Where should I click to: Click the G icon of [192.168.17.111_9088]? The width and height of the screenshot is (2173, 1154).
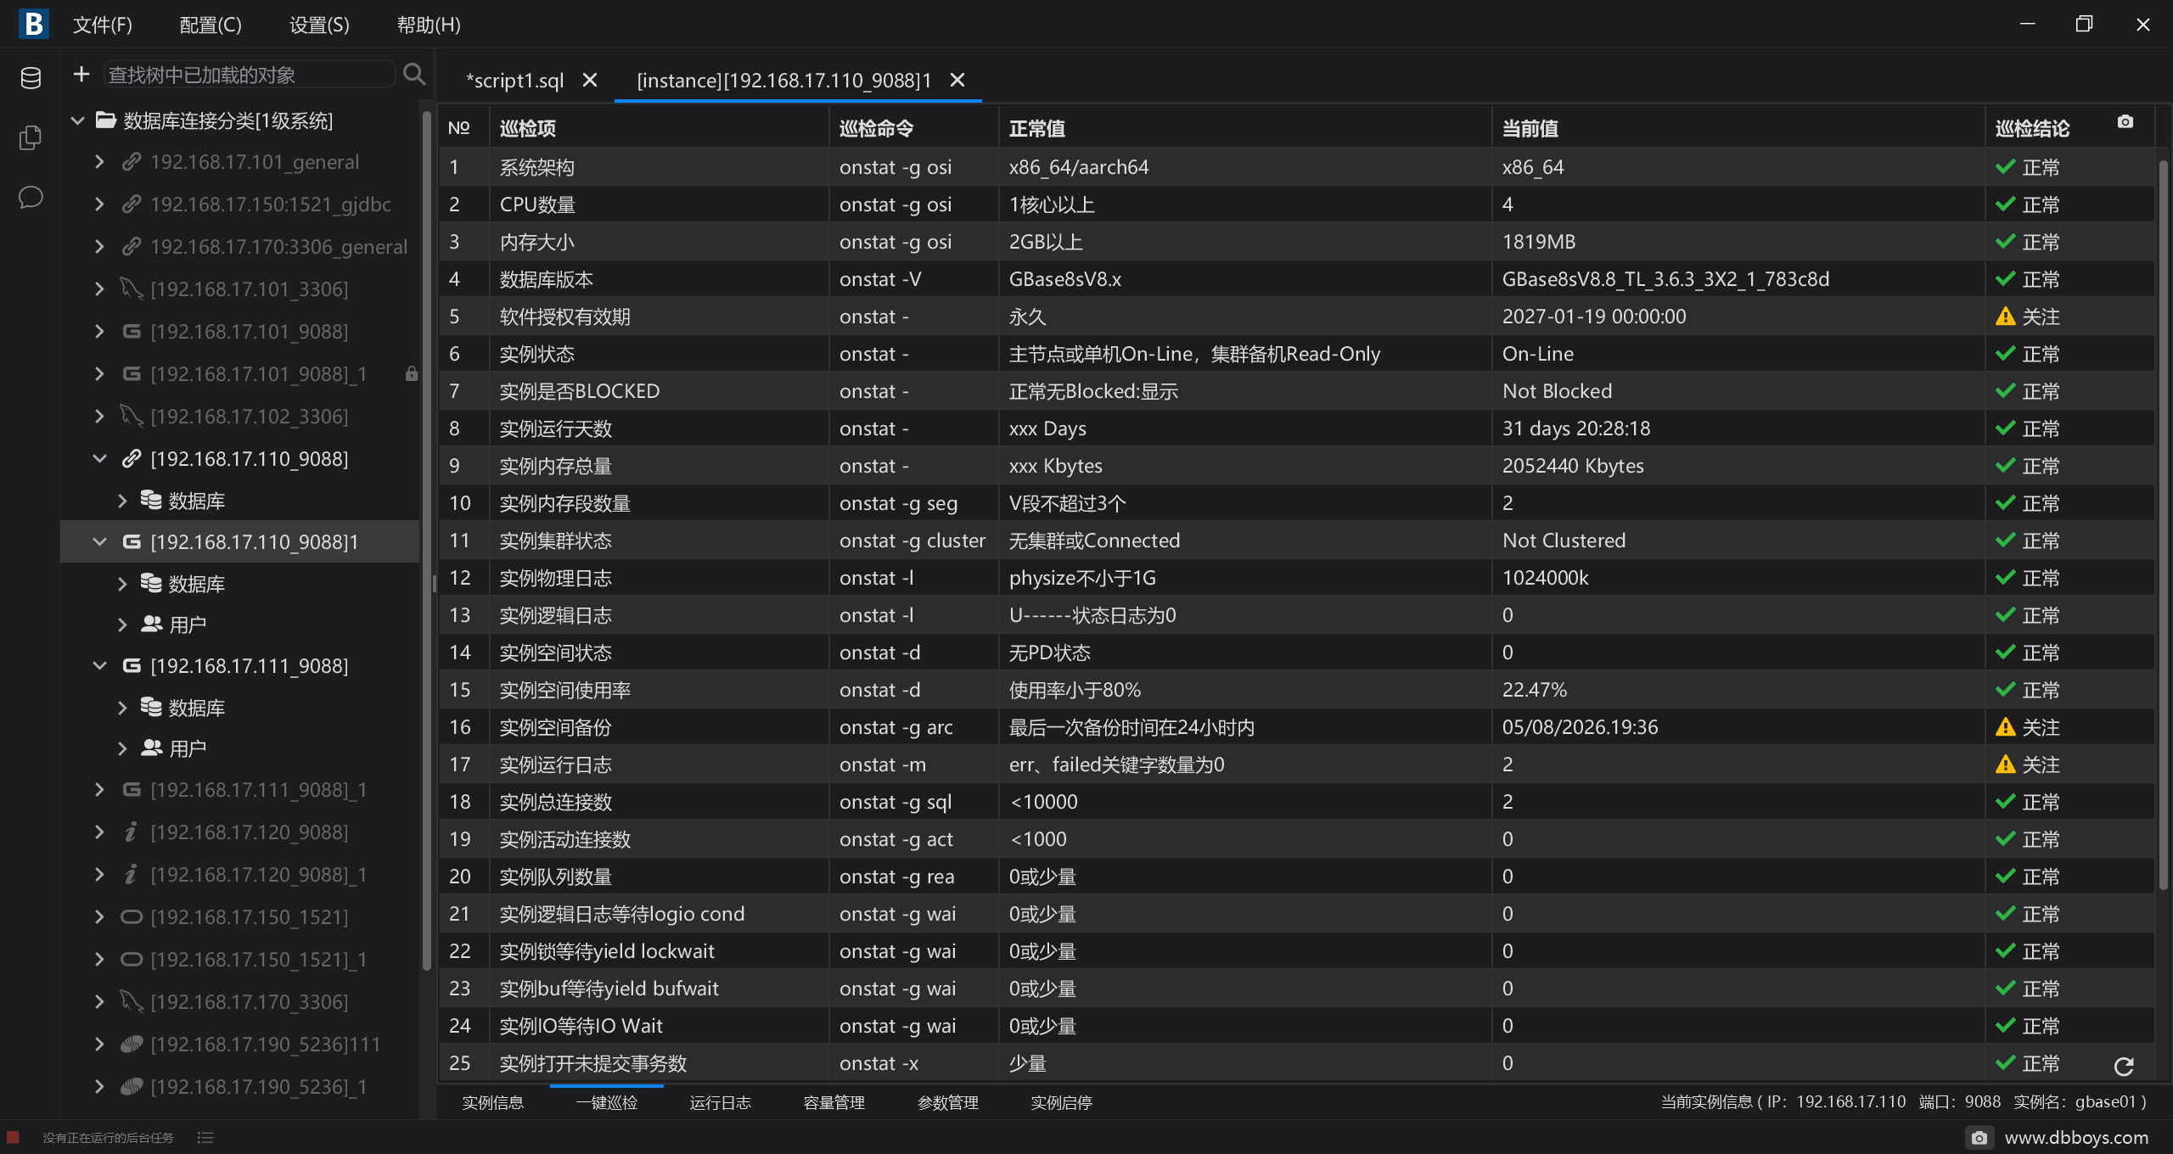[132, 665]
